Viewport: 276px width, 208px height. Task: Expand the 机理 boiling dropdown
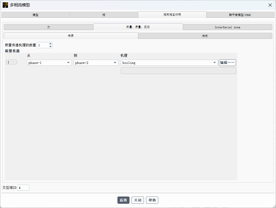(169, 63)
